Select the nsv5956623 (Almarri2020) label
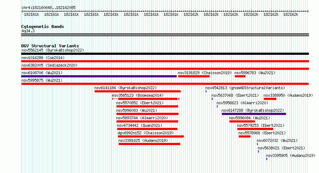The width and height of the screenshot is (319, 173). [x=242, y=103]
